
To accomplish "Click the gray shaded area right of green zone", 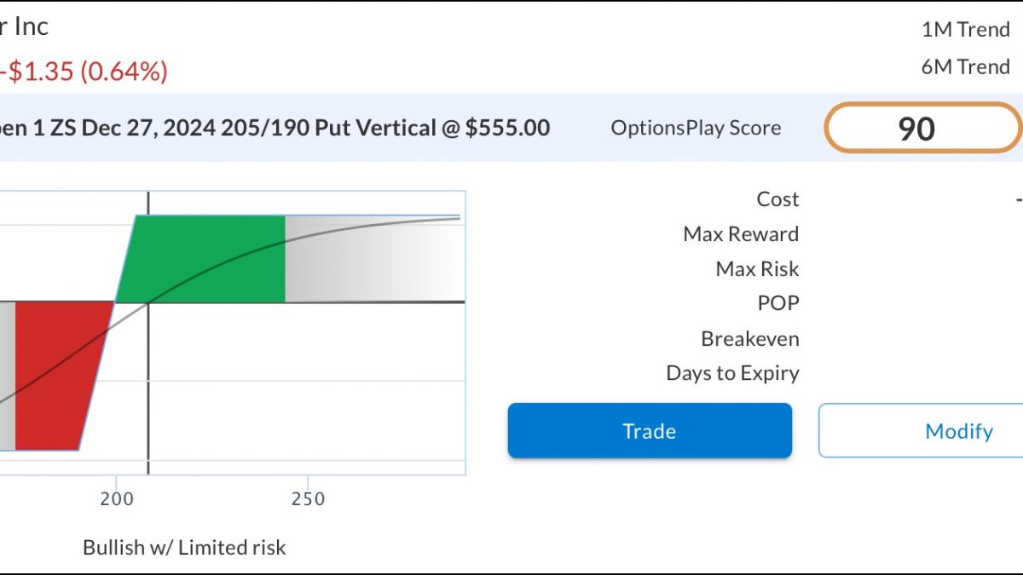I will 373,260.
